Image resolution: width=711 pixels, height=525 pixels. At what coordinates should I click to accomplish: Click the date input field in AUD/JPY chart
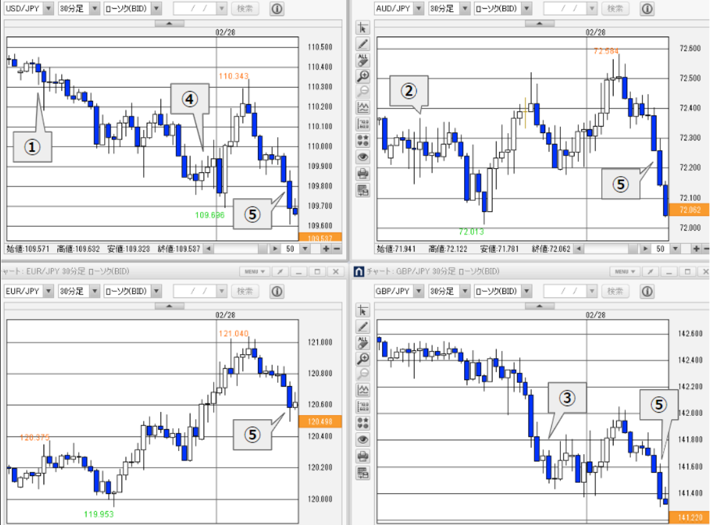(x=570, y=8)
